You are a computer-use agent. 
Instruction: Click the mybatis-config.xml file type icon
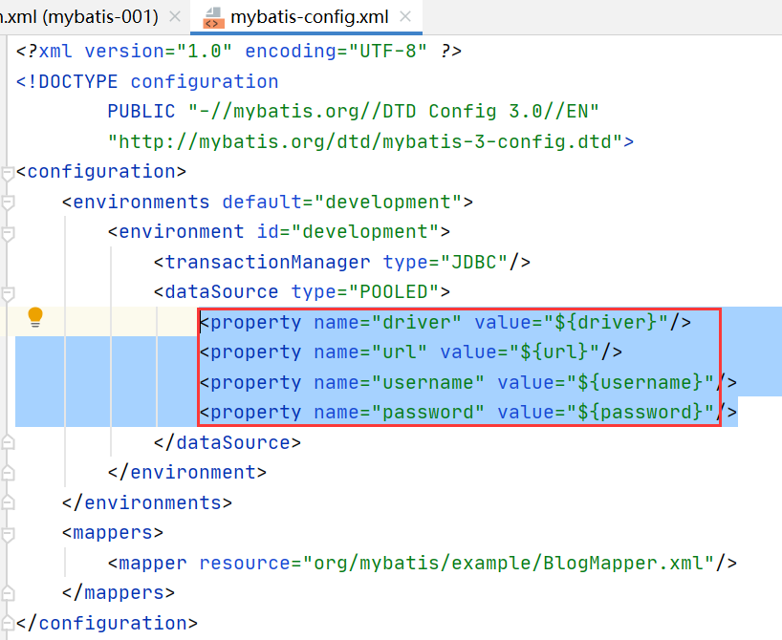[x=212, y=17]
